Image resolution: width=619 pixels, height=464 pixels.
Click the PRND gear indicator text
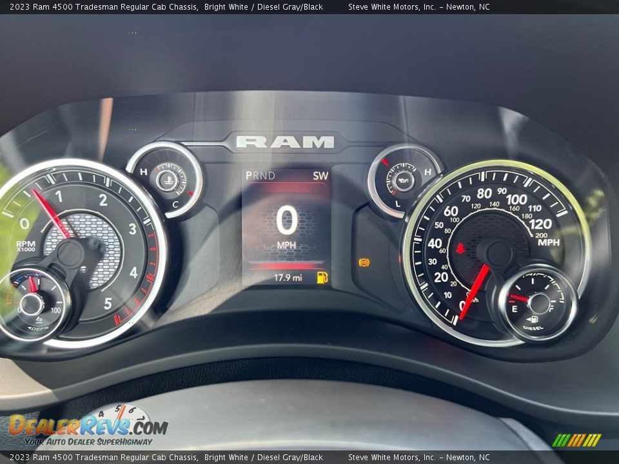point(260,175)
